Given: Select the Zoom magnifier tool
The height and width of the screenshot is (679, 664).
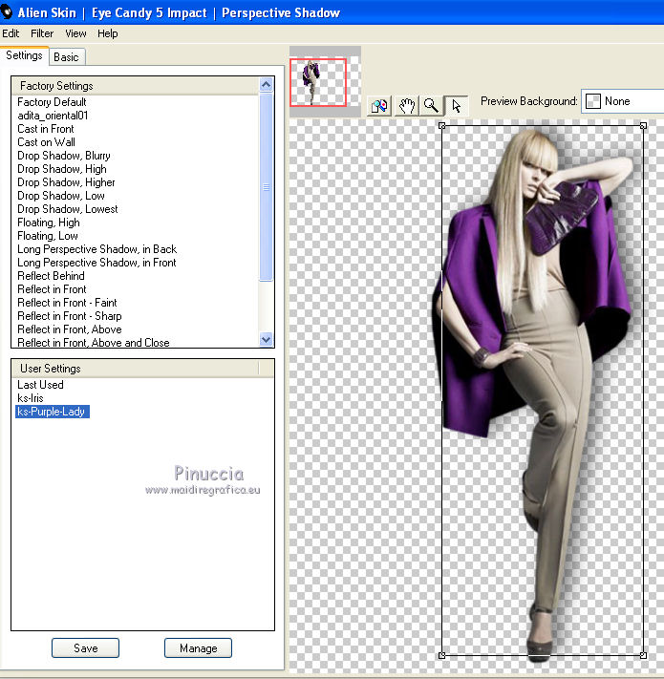Looking at the screenshot, I should click(x=431, y=106).
